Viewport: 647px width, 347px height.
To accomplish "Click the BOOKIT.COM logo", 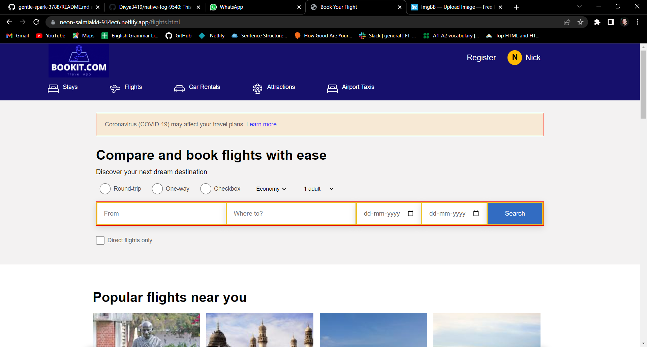I will pyautogui.click(x=79, y=61).
